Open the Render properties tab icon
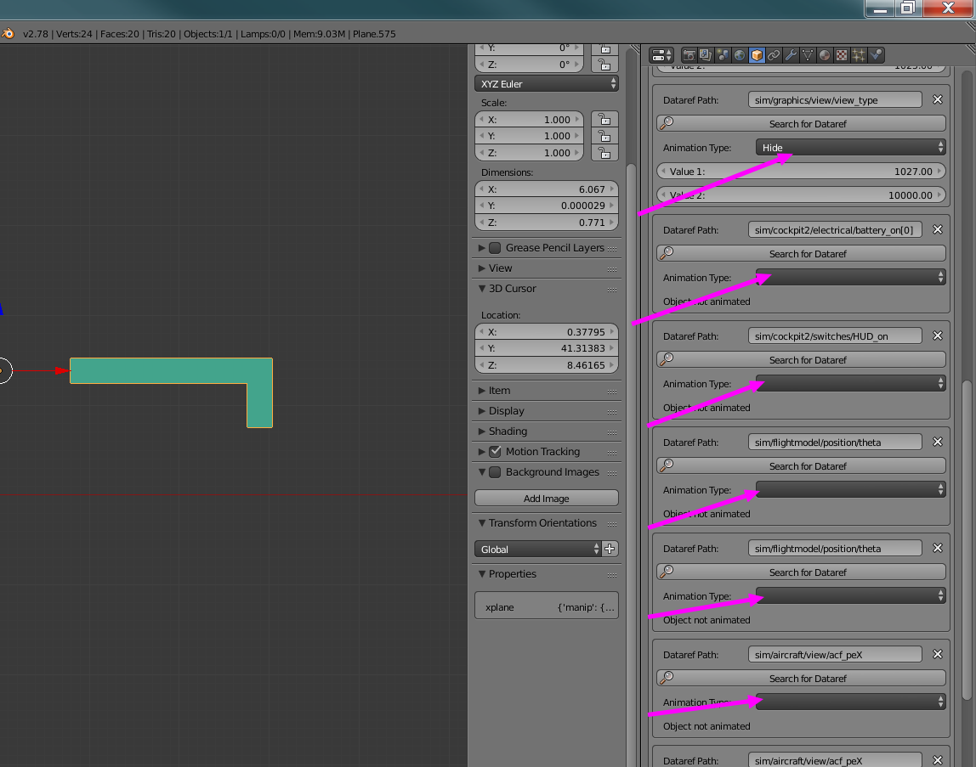 [x=689, y=54]
